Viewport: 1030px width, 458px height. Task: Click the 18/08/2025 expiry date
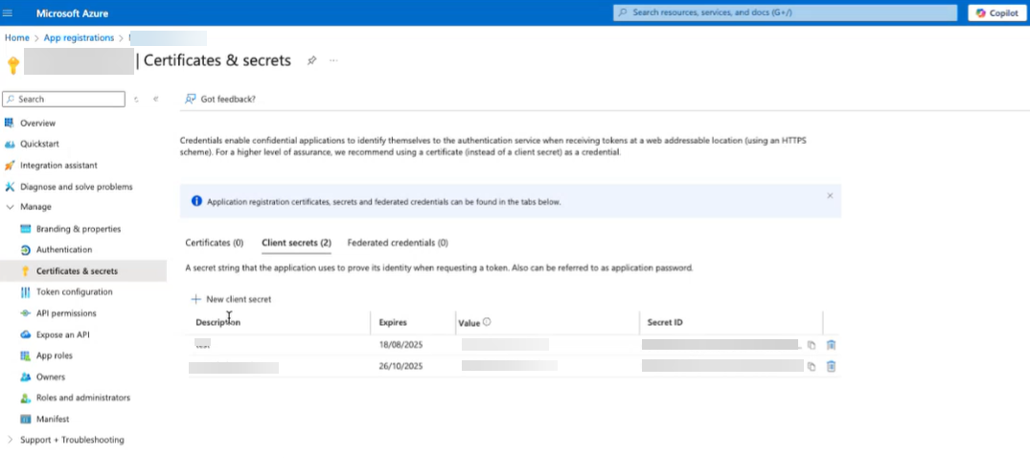[401, 345]
